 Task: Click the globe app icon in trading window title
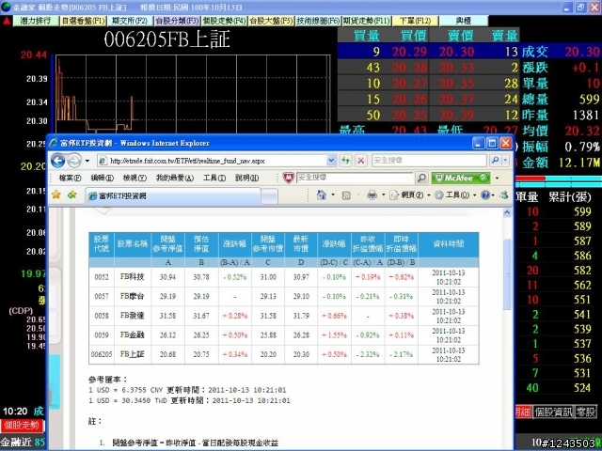pyautogui.click(x=6, y=7)
